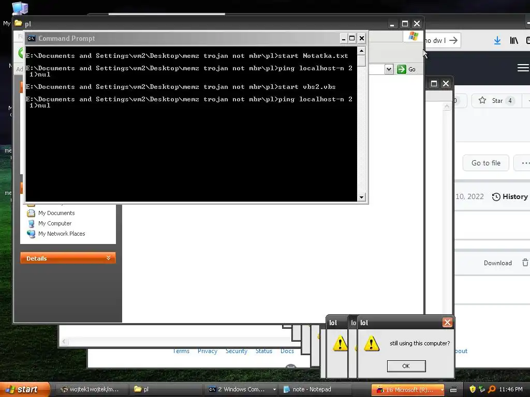This screenshot has width=530, height=397.
Task: Open the three-dots more options button
Action: pyautogui.click(x=523, y=163)
